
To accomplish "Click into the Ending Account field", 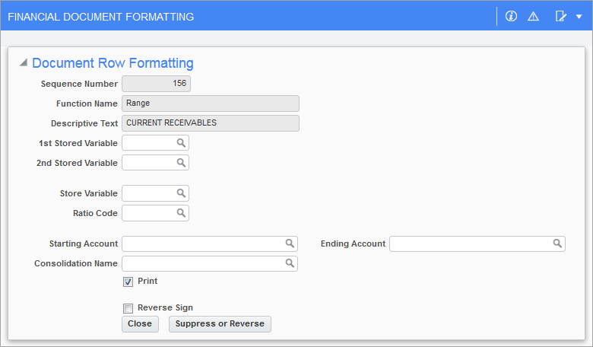I will pos(477,244).
